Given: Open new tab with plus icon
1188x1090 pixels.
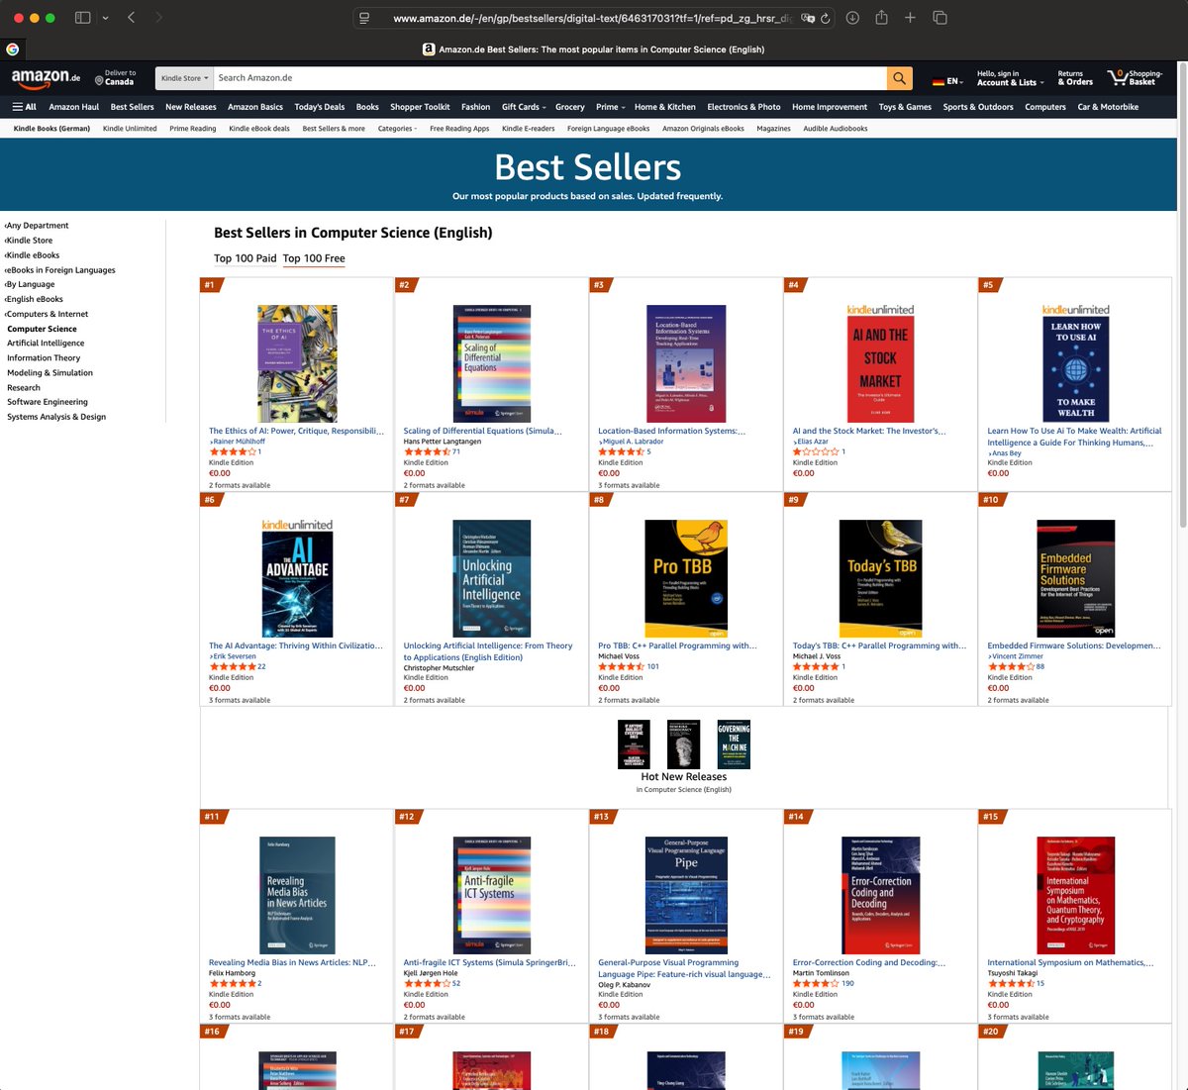Looking at the screenshot, I should [910, 18].
